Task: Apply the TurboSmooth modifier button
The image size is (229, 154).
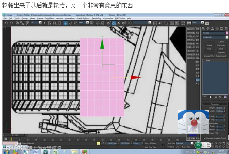Action: coord(221,56)
